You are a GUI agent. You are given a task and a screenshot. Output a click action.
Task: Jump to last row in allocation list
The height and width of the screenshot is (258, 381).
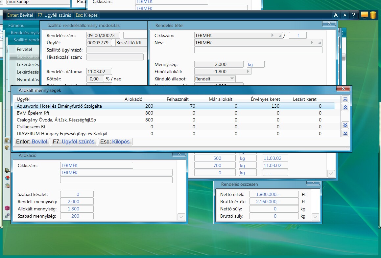345,133
